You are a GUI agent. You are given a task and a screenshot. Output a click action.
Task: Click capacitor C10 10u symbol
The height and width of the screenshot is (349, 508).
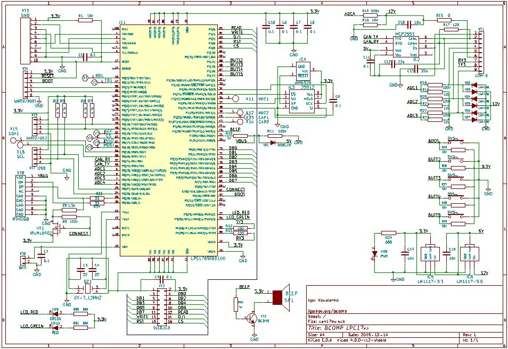[409, 23]
